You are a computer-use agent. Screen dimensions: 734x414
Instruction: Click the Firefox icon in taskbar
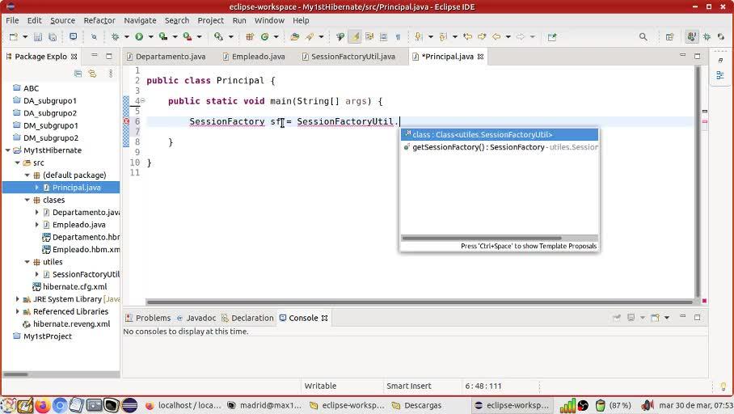(x=42, y=405)
